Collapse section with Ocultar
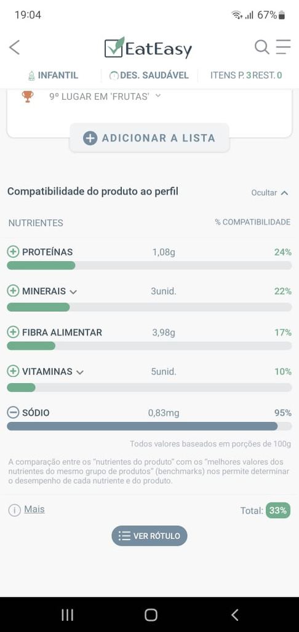This screenshot has height=632, width=299. tap(269, 193)
